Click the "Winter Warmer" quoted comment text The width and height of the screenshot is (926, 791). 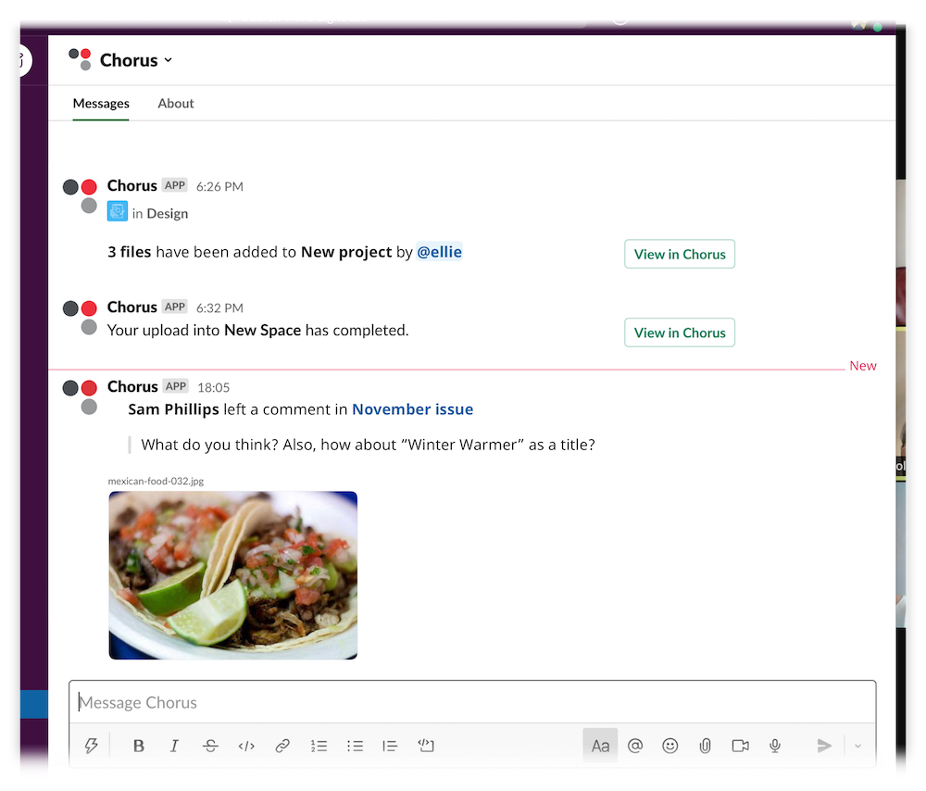(x=368, y=445)
